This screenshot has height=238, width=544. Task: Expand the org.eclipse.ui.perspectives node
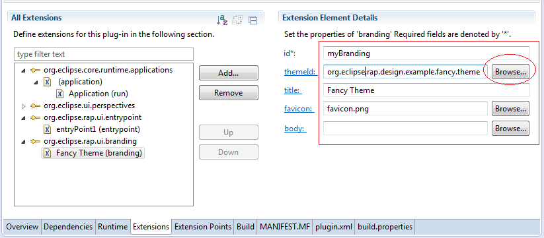pyautogui.click(x=24, y=106)
